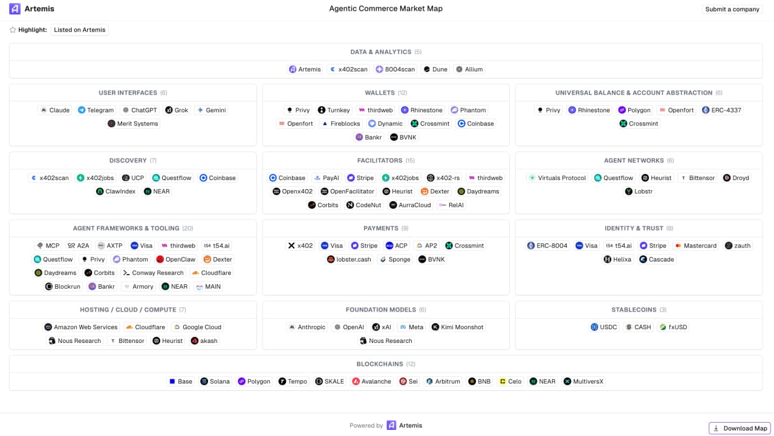Click the Artemis logo in the header

pyautogui.click(x=31, y=9)
